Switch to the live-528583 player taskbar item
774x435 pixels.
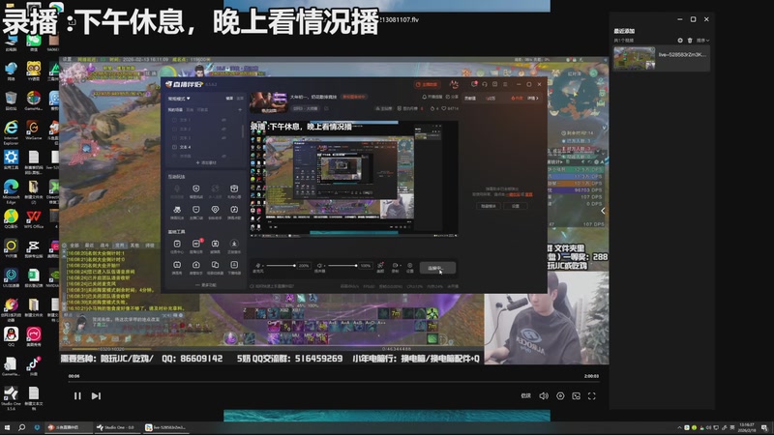[x=166, y=427]
